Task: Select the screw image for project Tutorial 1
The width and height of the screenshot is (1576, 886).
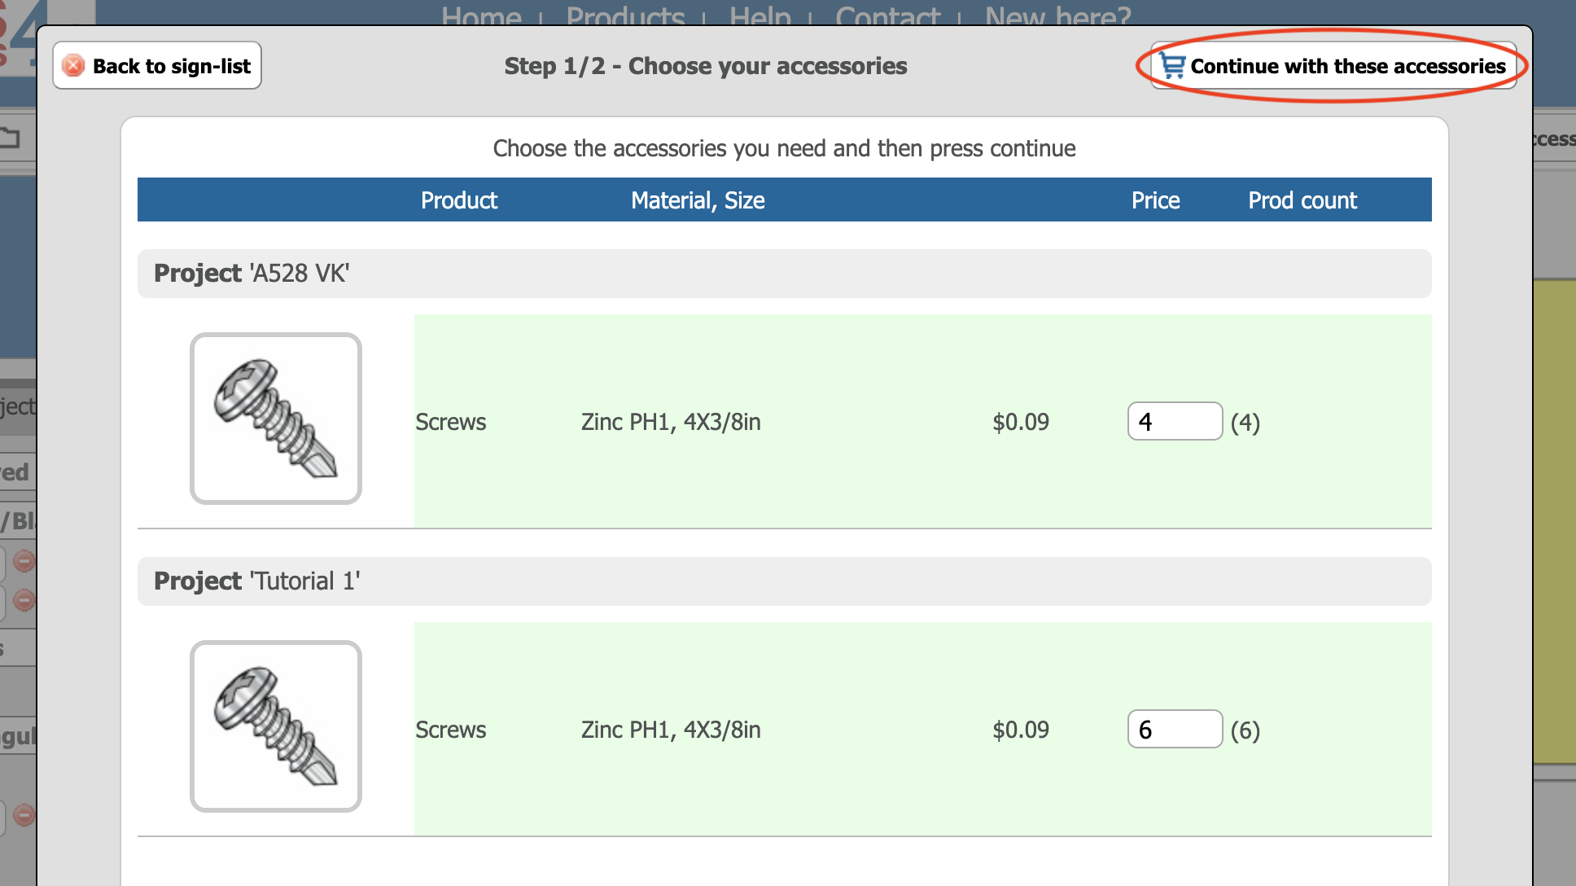Action: [276, 726]
